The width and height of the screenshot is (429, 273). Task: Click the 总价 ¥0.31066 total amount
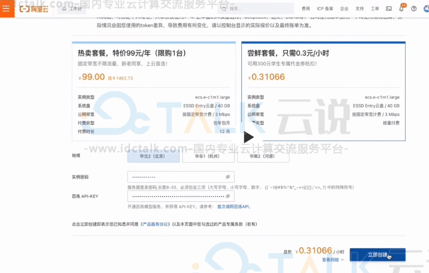tap(314, 251)
